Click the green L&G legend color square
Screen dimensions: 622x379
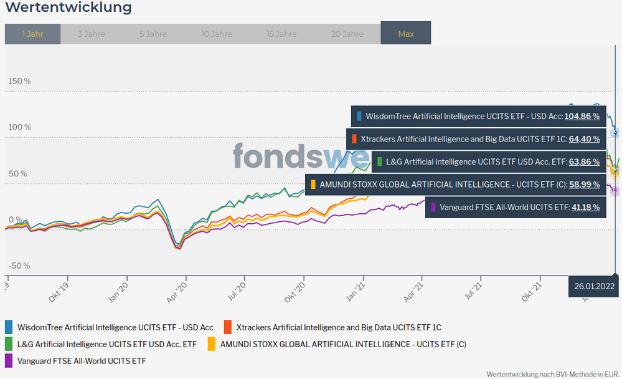[x=9, y=343]
